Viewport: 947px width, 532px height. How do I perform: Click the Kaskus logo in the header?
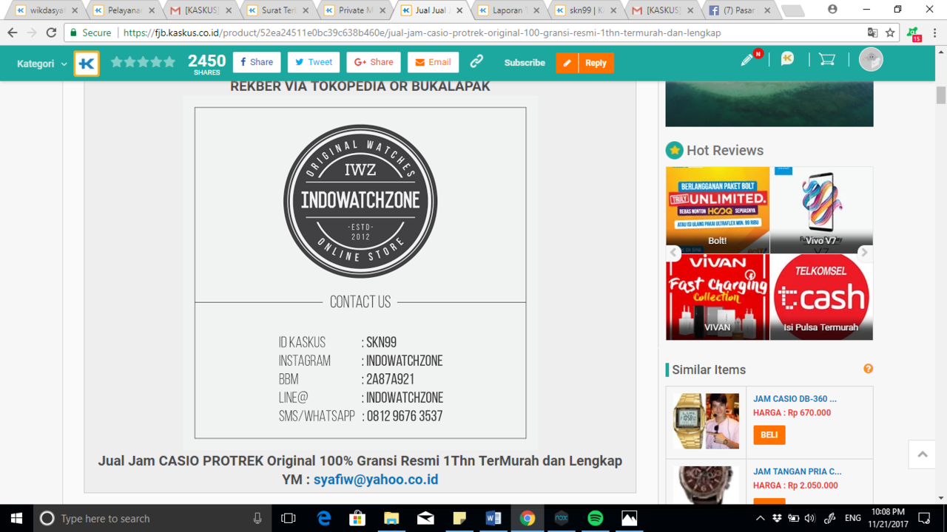[x=87, y=64]
